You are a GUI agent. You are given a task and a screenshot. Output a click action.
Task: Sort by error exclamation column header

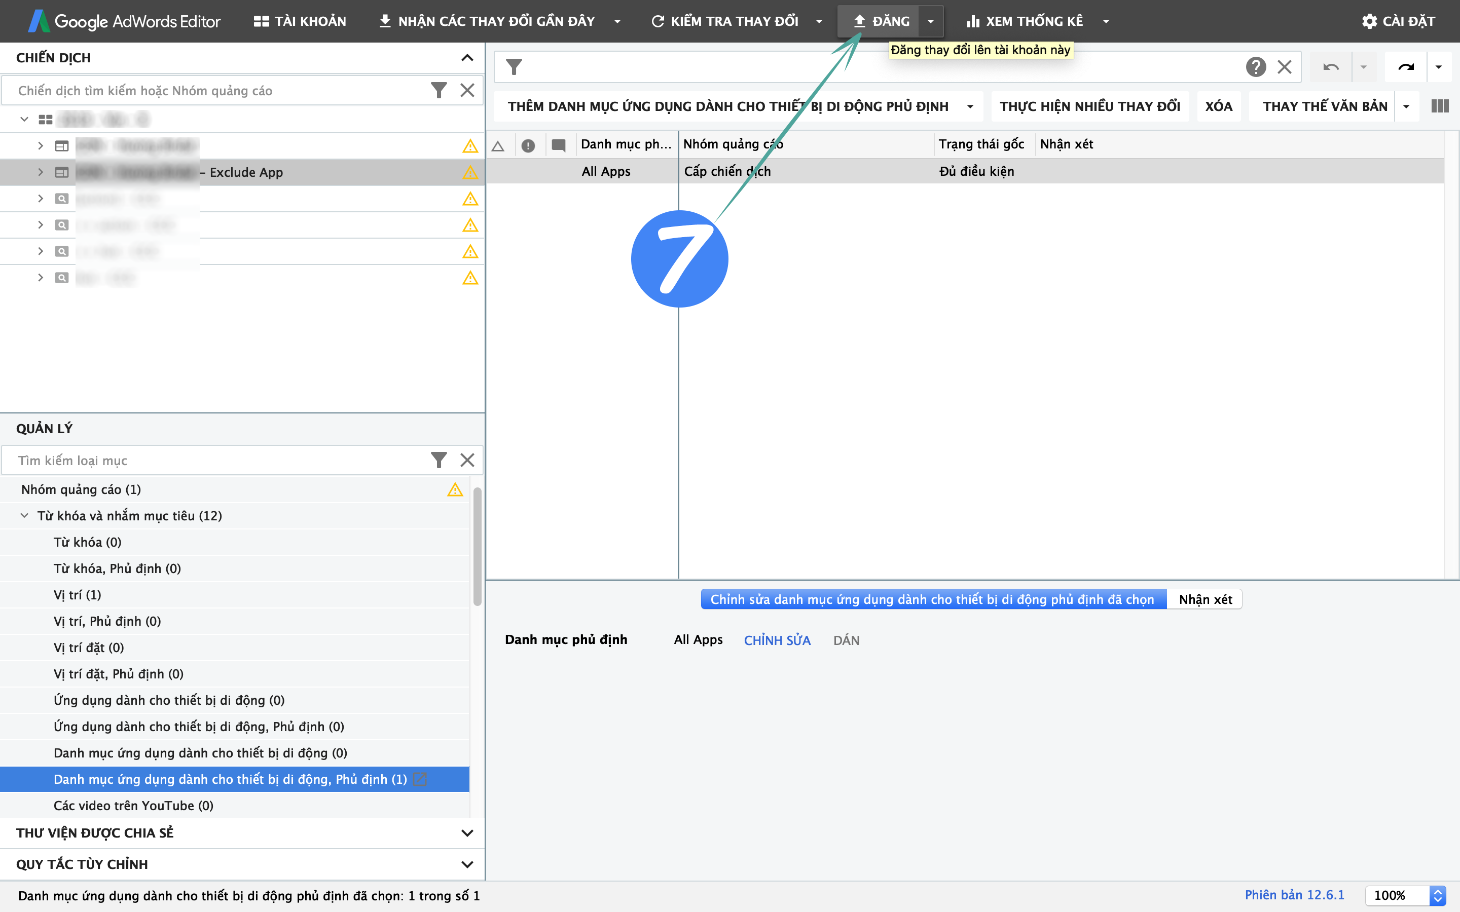click(x=528, y=145)
